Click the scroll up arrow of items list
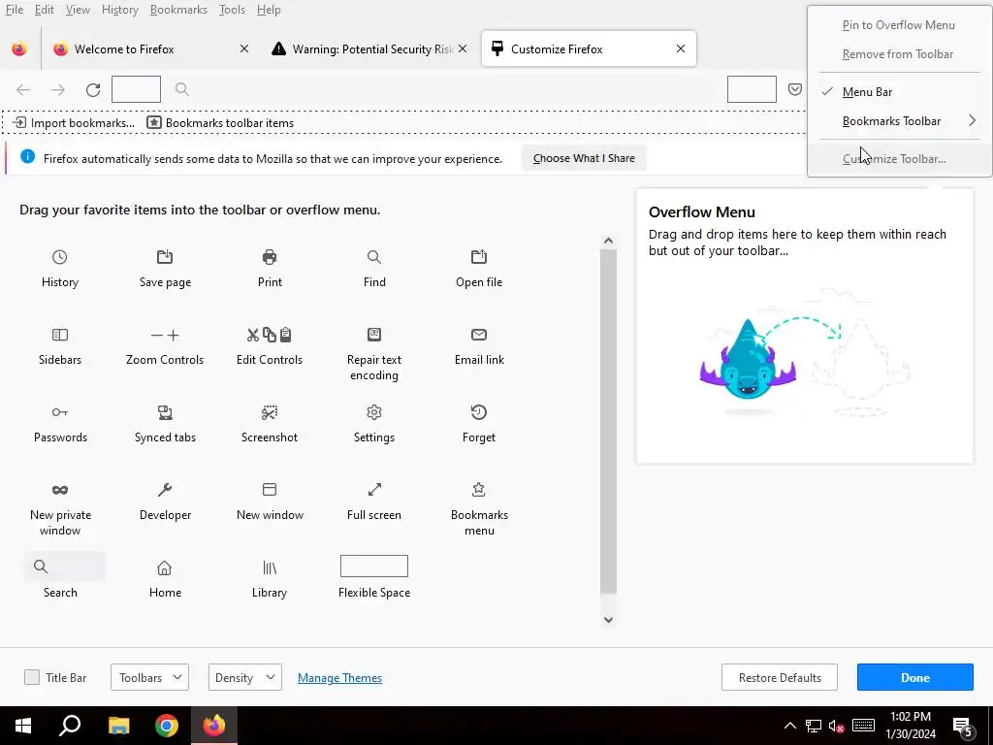The width and height of the screenshot is (993, 745). pyautogui.click(x=608, y=241)
